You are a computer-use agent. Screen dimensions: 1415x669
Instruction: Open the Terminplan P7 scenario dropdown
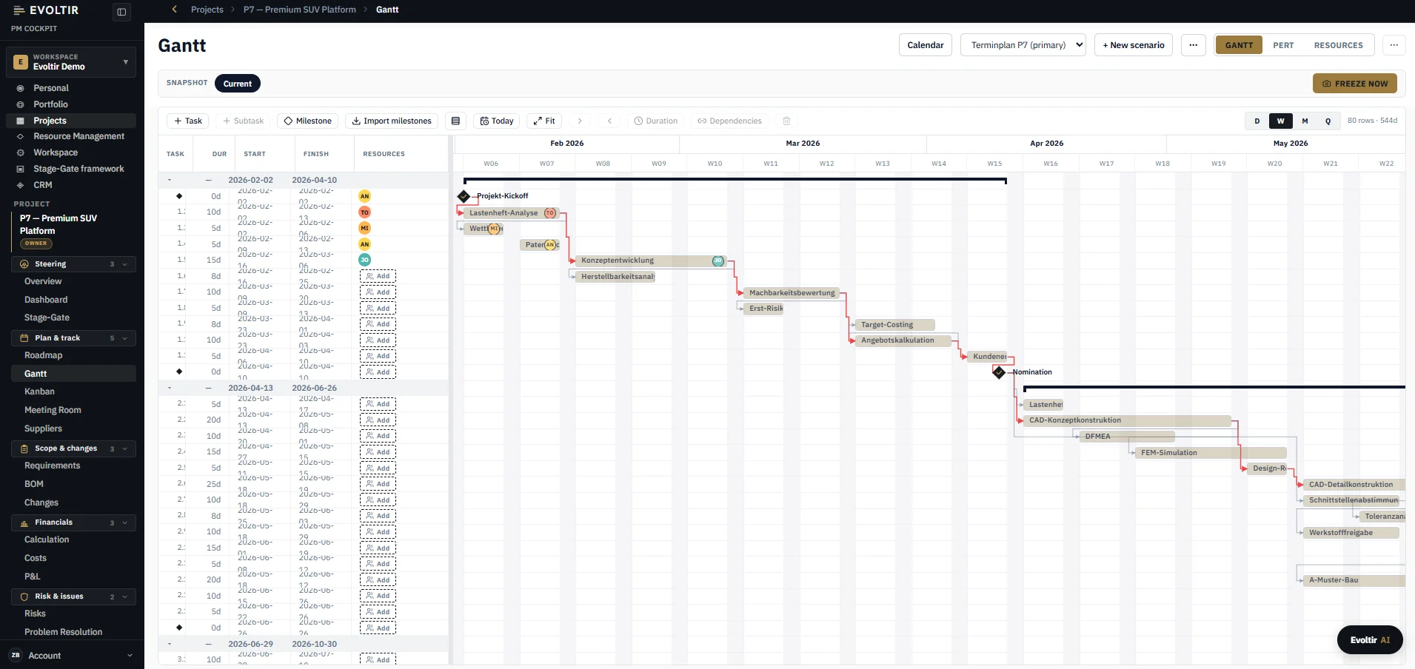(x=1023, y=45)
